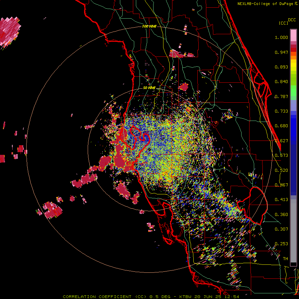
Task: Click the Correlation Coefficient KTBW caption at bottom
Action: [x=151, y=297]
